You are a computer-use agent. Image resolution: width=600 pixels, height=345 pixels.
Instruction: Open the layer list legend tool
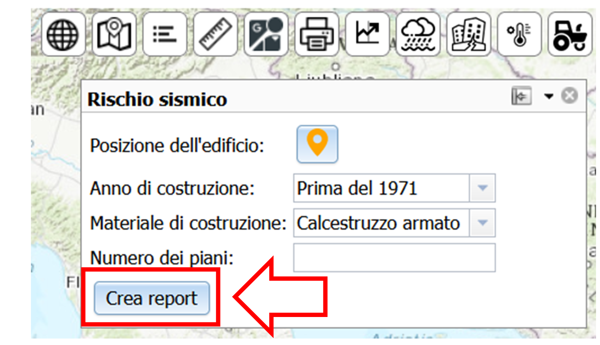point(165,34)
